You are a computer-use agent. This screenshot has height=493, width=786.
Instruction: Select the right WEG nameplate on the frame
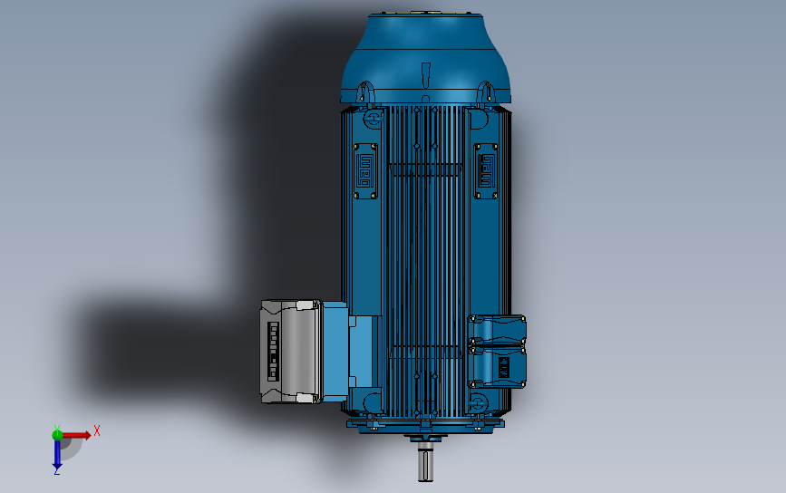(x=486, y=171)
